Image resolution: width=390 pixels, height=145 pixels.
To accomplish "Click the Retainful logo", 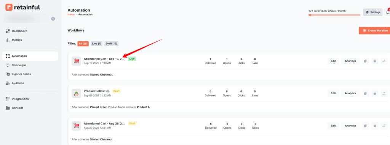I will click(22, 7).
